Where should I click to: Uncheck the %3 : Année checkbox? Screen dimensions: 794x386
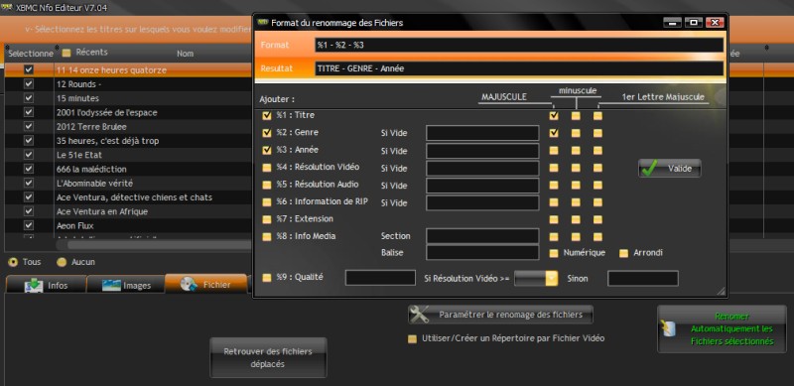[266, 150]
